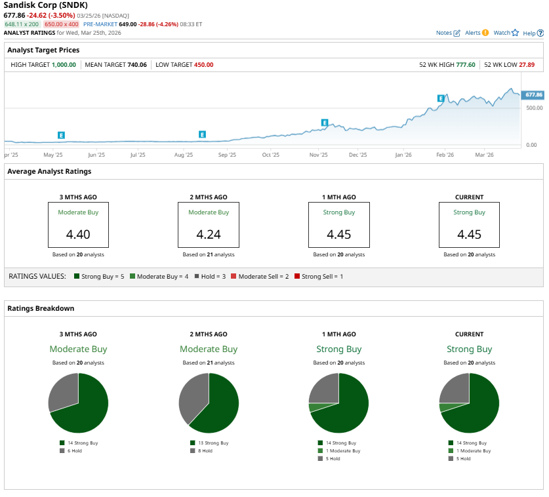549x497 pixels.
Task: Click the current 4.45 rating box
Action: pyautogui.click(x=469, y=225)
